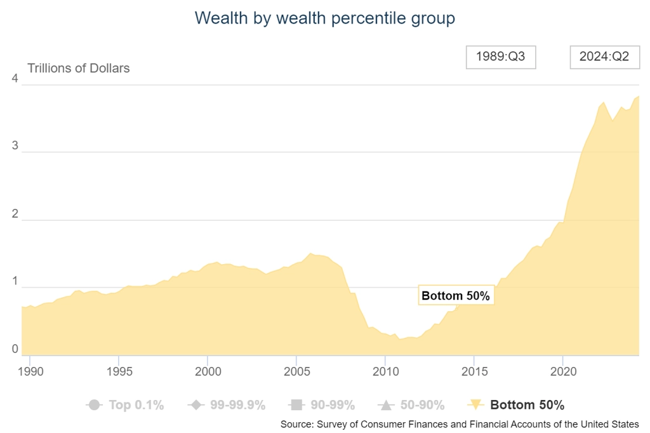The image size is (650, 433).
Task: Click the Top 0.1% circle legend marker
Action: tap(94, 405)
